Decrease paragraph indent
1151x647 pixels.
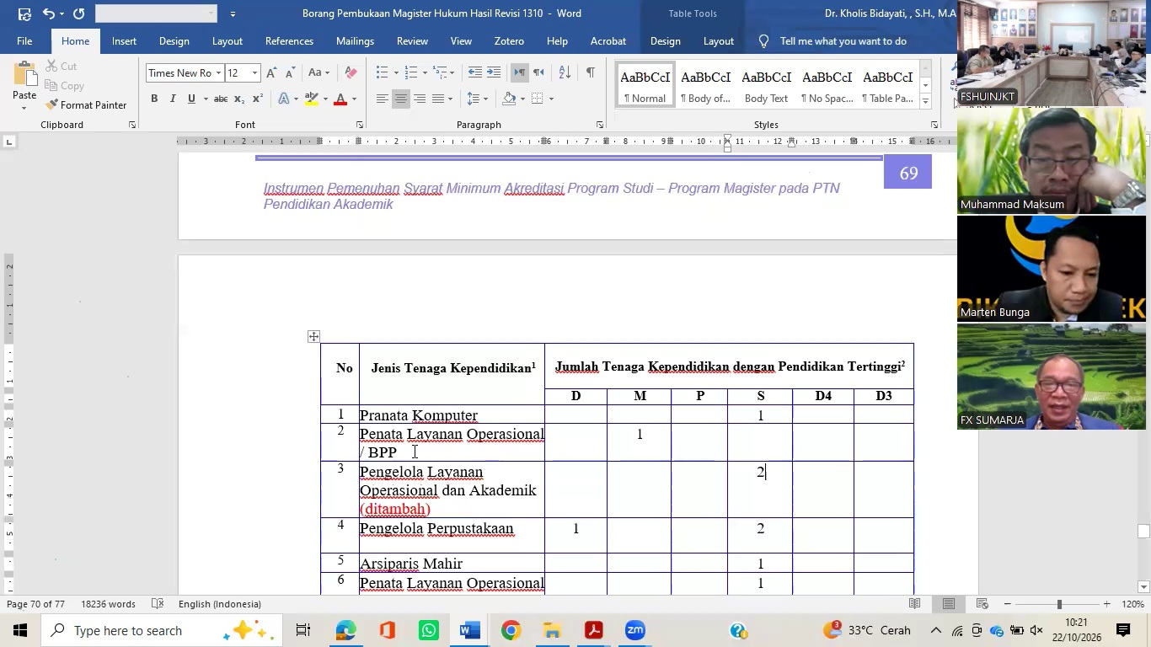point(475,72)
